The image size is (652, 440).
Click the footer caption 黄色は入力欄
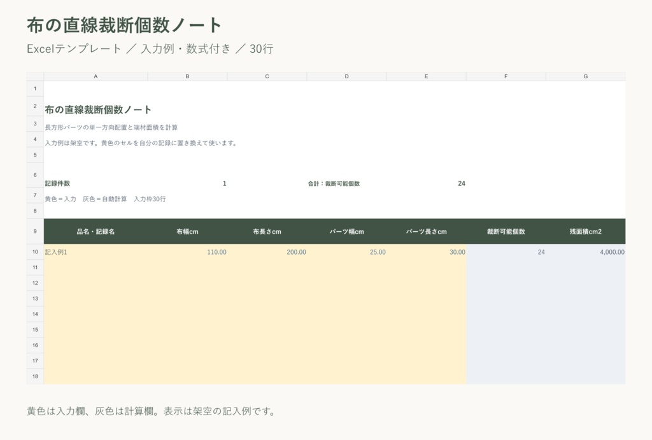pos(151,411)
